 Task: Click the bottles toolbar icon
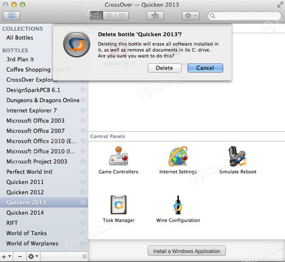pyautogui.click(x=12, y=16)
